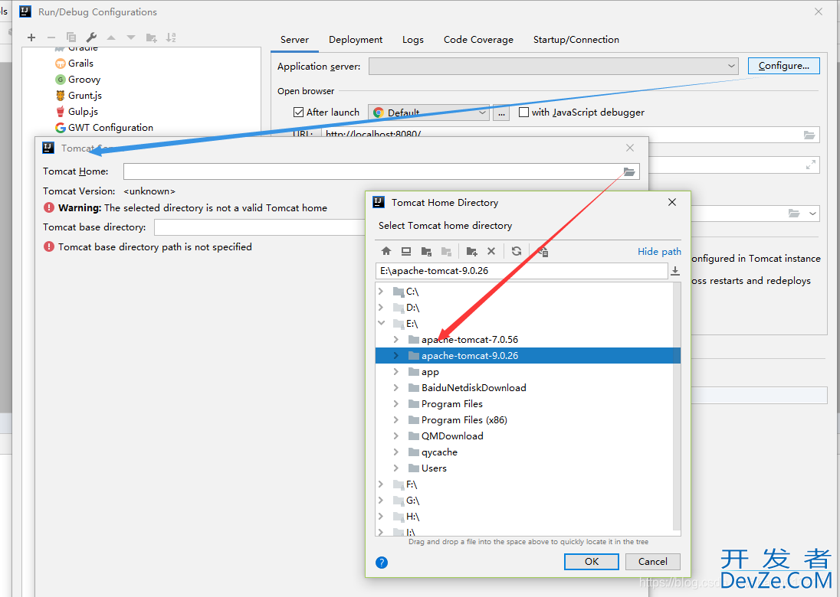Click the directory tree vertical scrollbar

click(x=677, y=406)
